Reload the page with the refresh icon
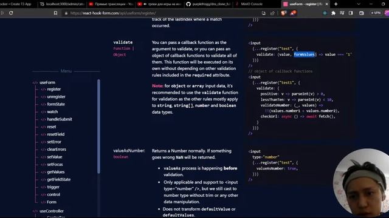Viewport: 389px width, 218px height. tap(11, 13)
